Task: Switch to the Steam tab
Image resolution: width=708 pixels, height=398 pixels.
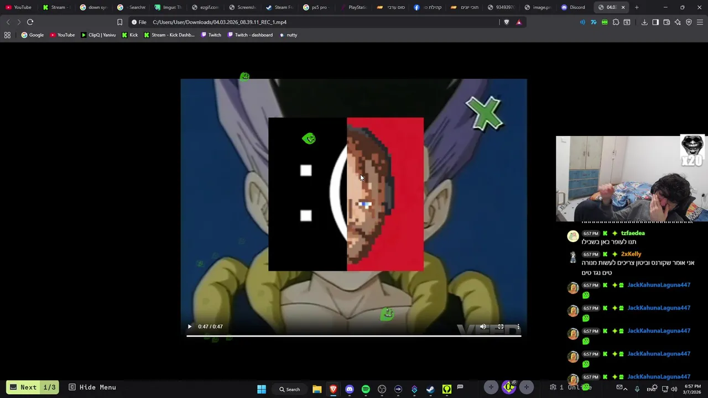Action: 279,7
